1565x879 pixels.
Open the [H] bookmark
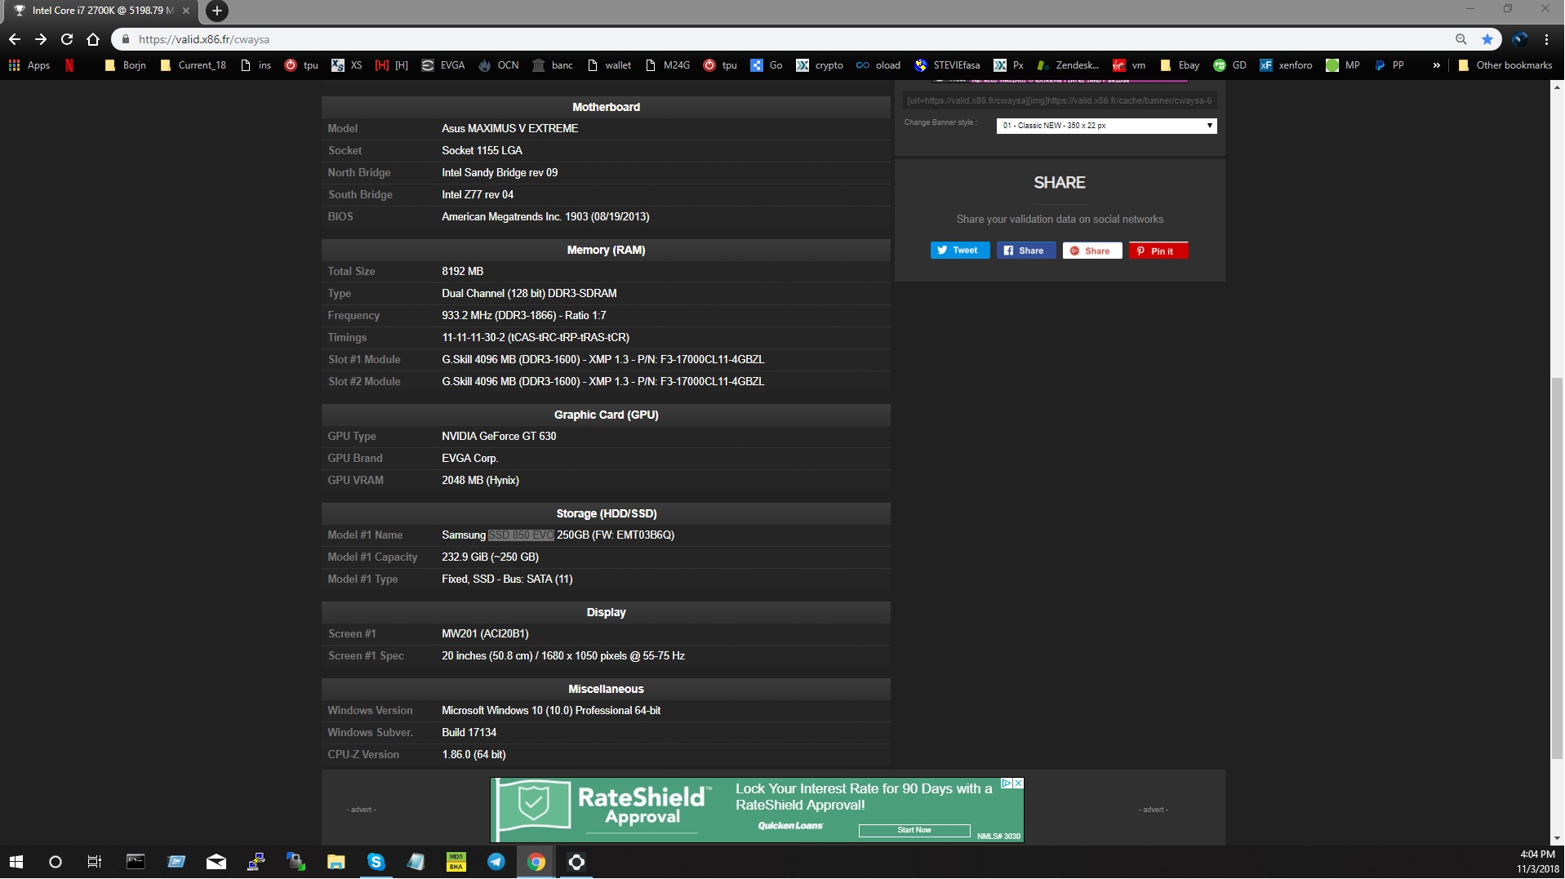click(392, 65)
